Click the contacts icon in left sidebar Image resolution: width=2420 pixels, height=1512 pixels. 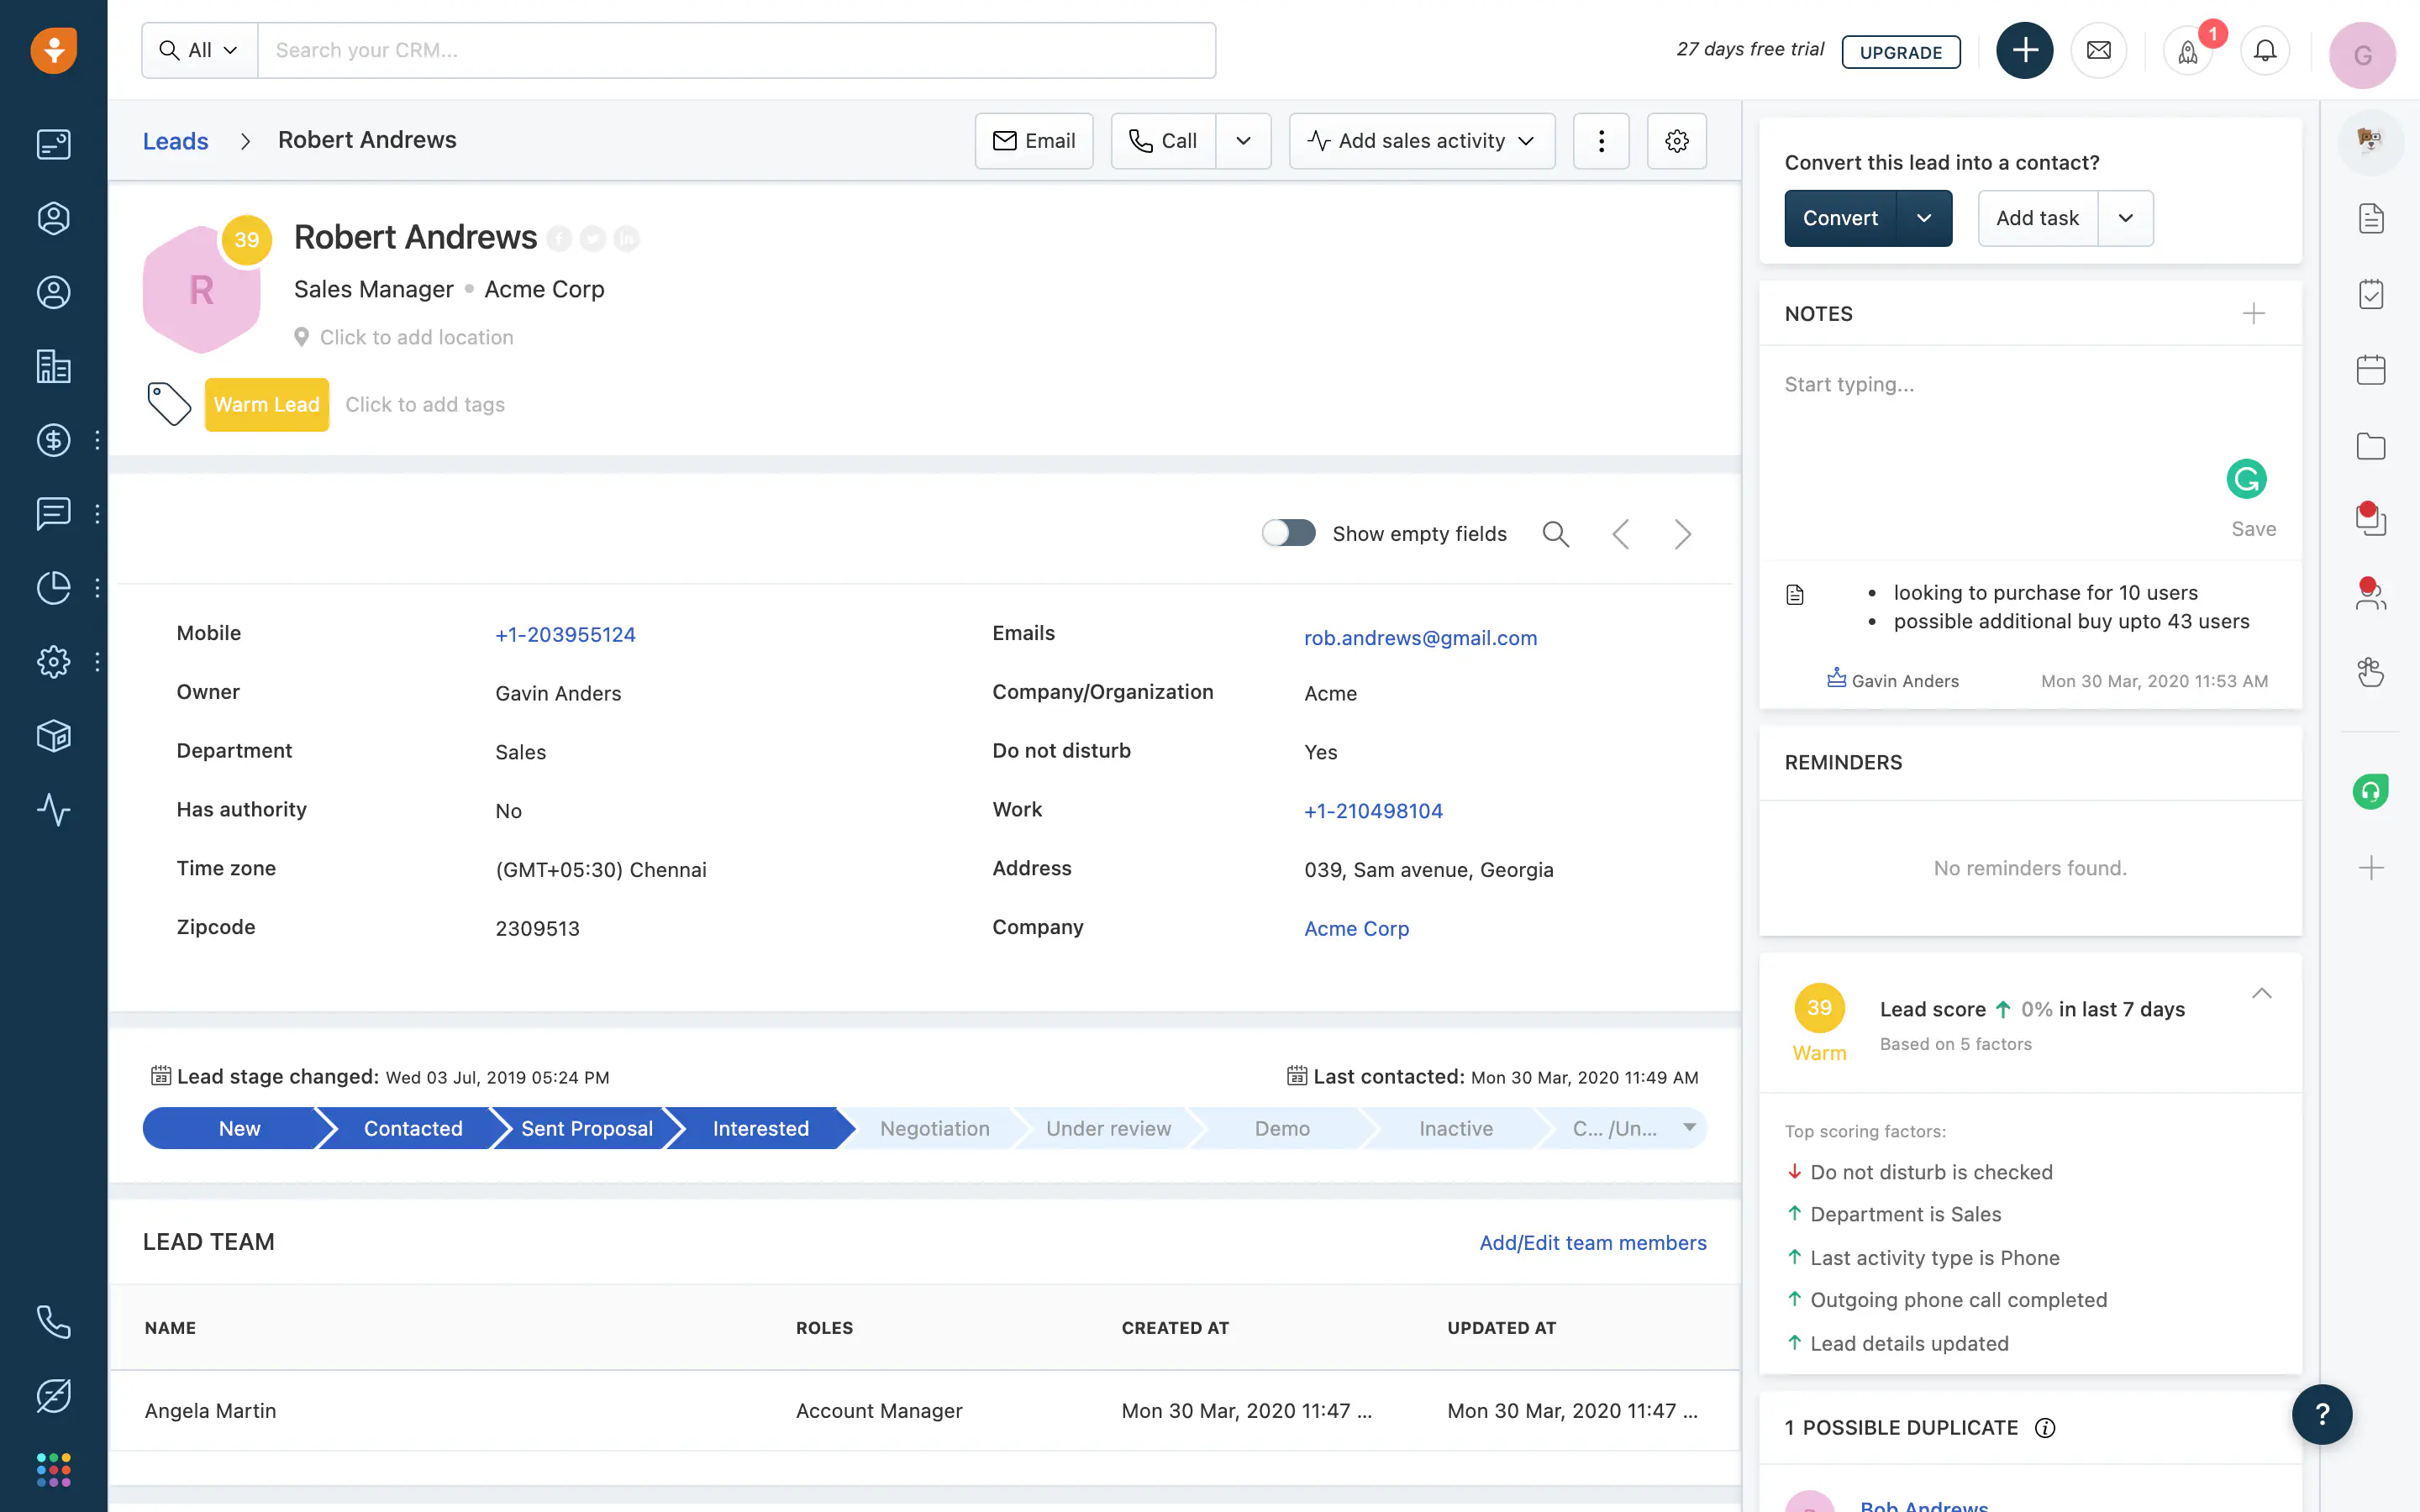[52, 291]
